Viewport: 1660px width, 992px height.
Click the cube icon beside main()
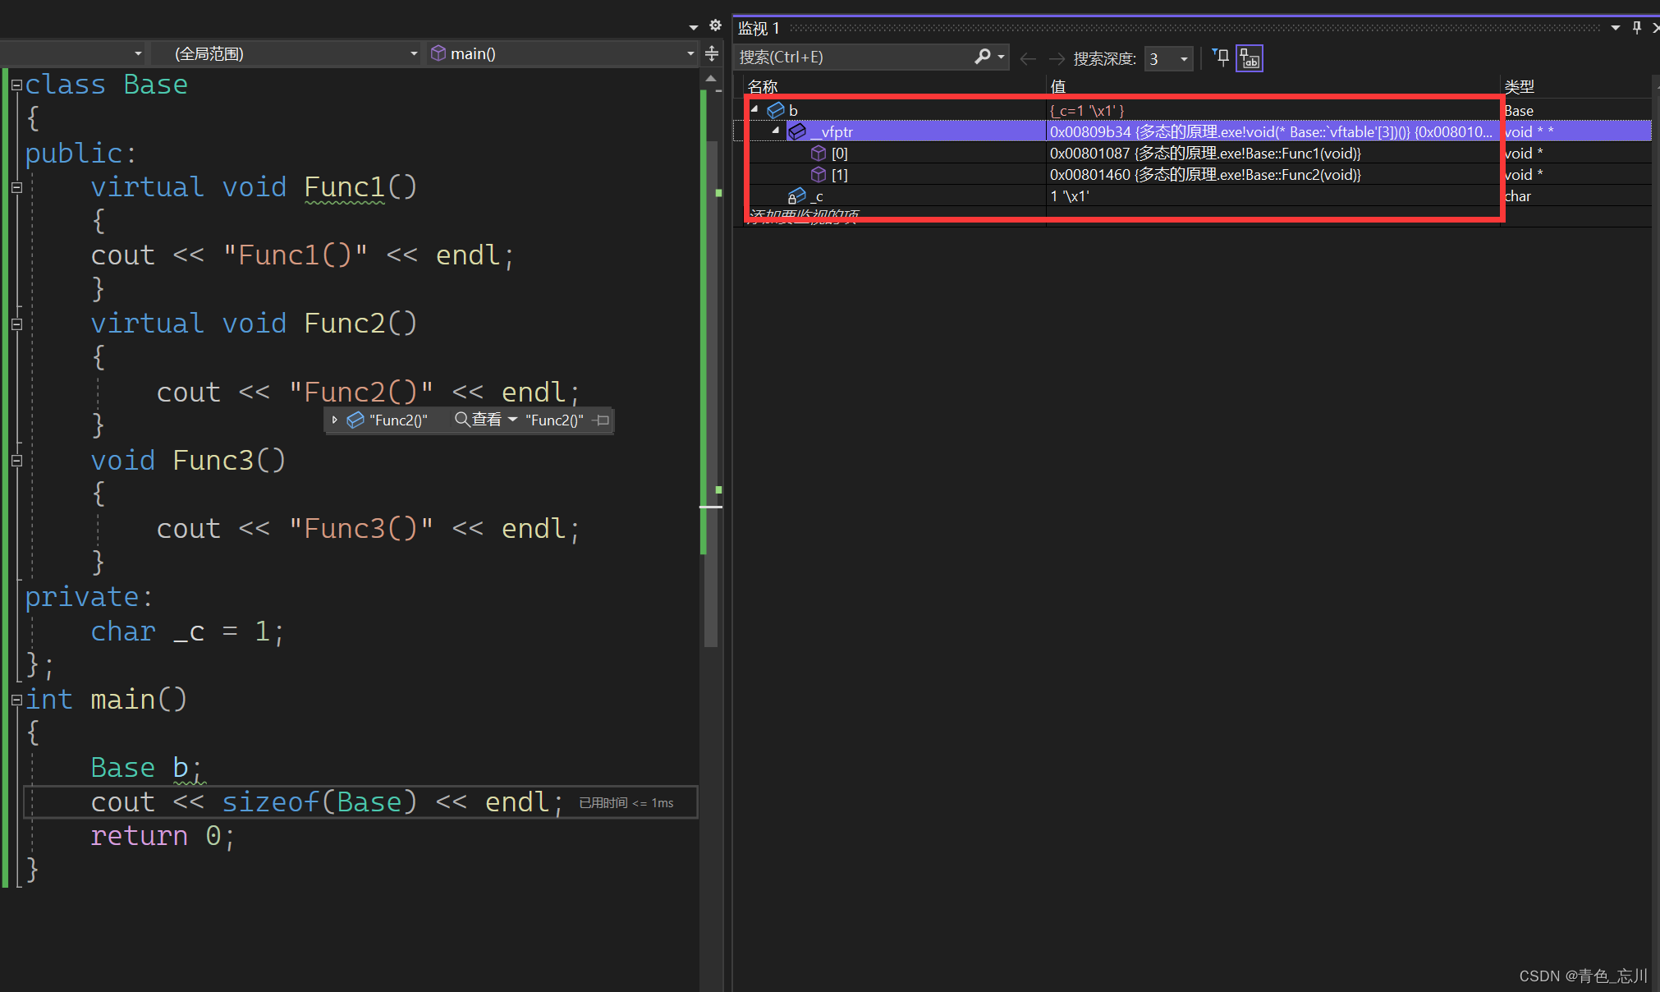point(438,53)
